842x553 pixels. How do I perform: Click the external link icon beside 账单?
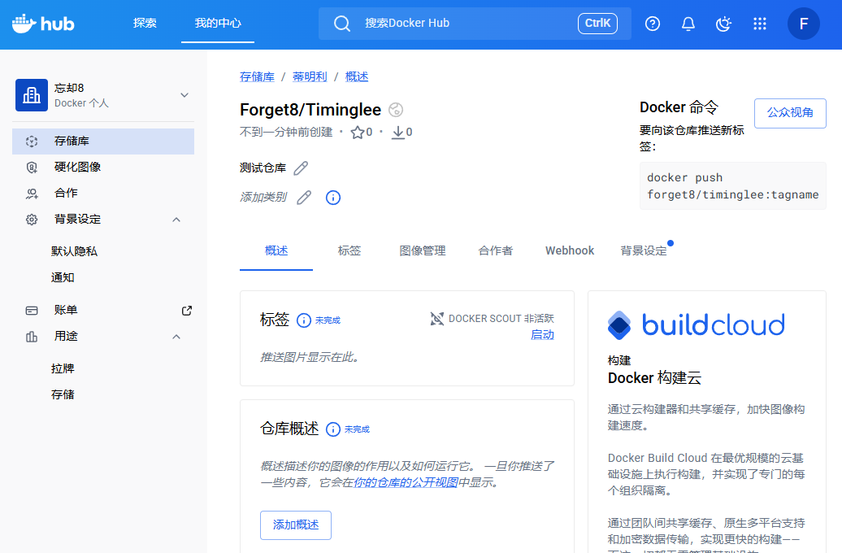tap(187, 311)
